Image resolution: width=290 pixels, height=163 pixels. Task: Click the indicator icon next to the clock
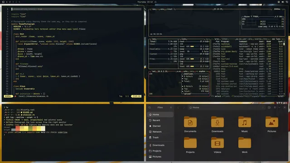[155, 2]
